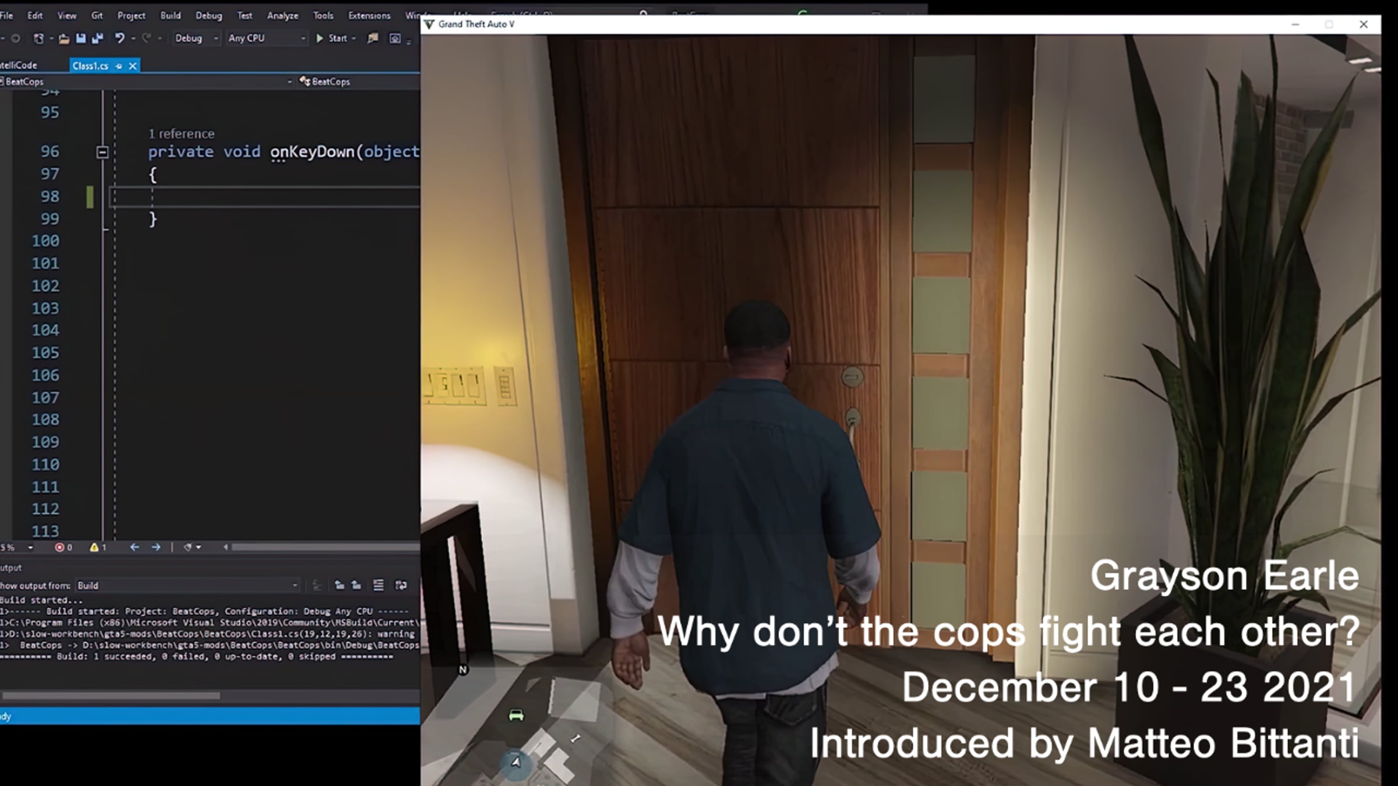Image resolution: width=1398 pixels, height=786 pixels.
Task: Open the Analyze menu
Action: (x=283, y=16)
